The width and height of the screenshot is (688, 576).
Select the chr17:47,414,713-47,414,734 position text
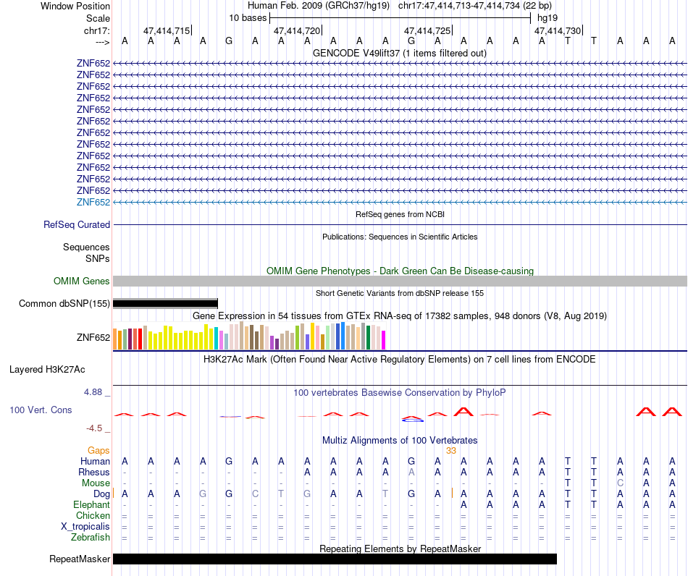pyautogui.click(x=475, y=6)
